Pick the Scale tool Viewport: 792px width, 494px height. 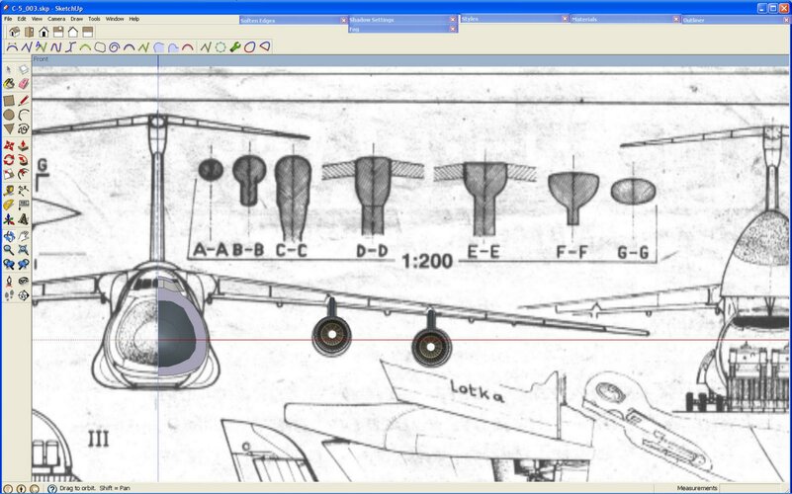click(x=9, y=174)
